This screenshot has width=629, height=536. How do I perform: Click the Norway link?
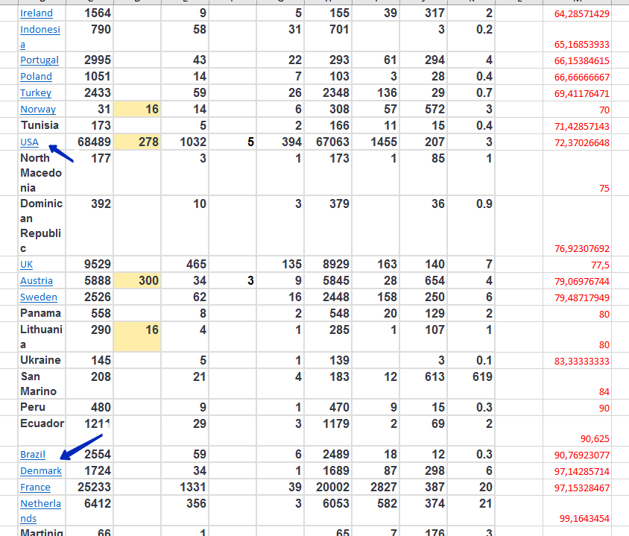[x=38, y=110]
